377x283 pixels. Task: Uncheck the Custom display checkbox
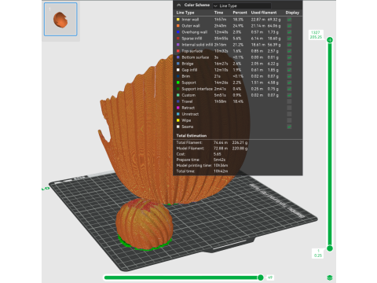[289, 95]
